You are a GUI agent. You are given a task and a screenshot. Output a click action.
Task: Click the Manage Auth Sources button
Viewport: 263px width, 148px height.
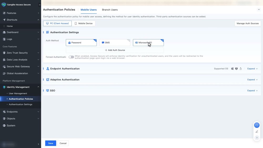click(x=247, y=23)
